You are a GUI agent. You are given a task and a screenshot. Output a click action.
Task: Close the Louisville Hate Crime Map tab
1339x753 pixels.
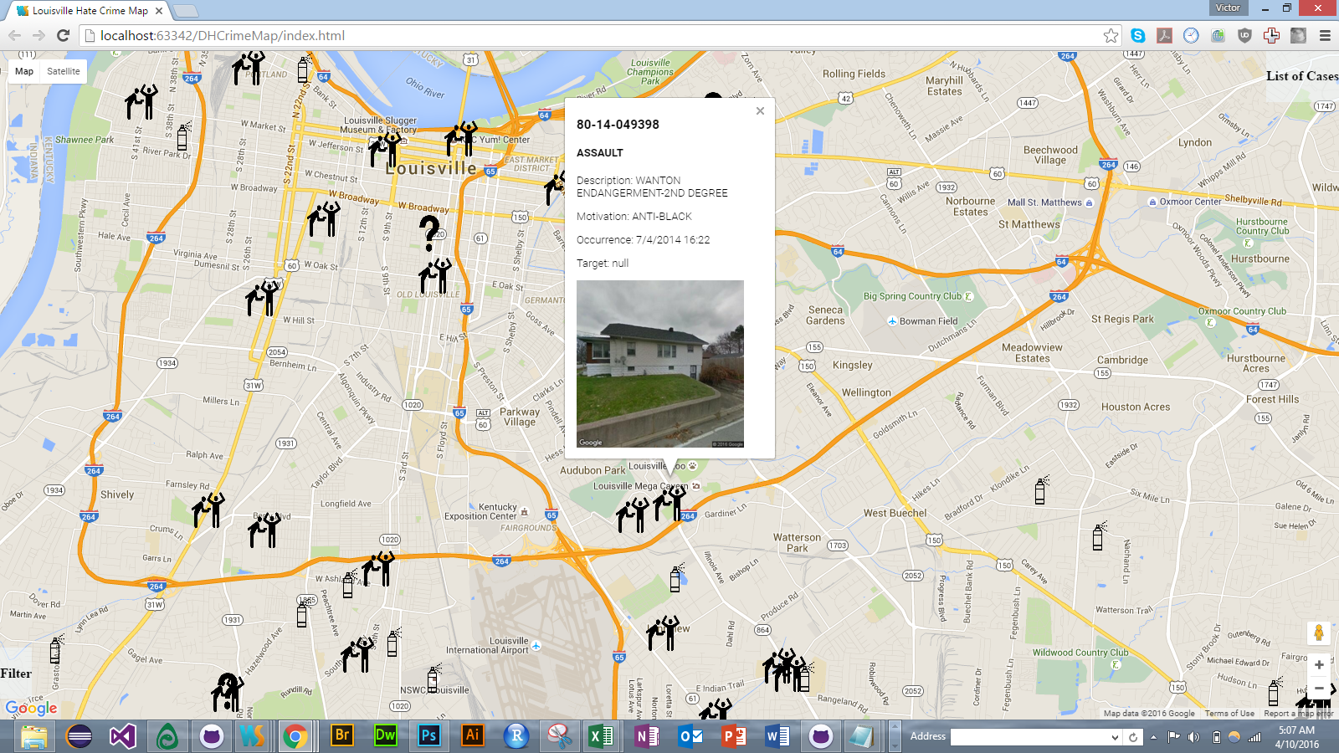(159, 11)
